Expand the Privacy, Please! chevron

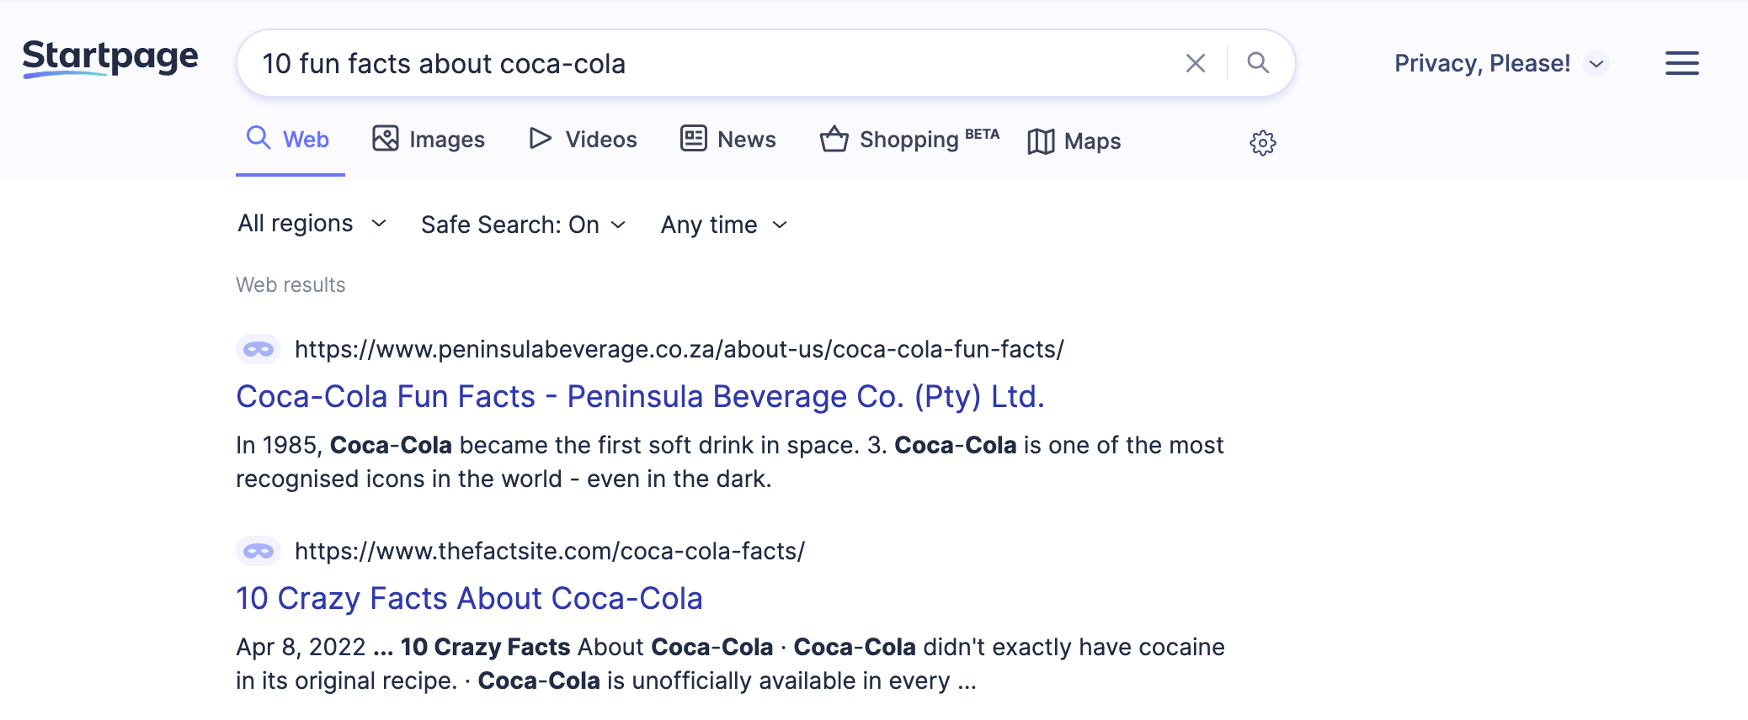pos(1596,64)
